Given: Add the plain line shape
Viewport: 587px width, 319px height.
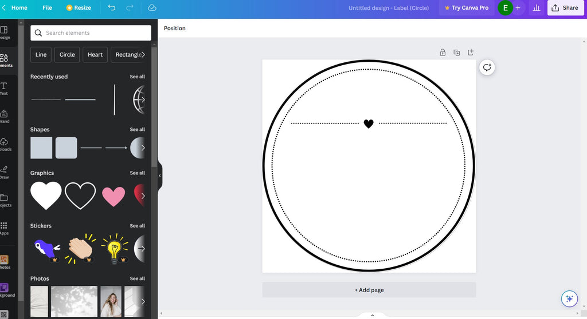Looking at the screenshot, I should [x=91, y=148].
